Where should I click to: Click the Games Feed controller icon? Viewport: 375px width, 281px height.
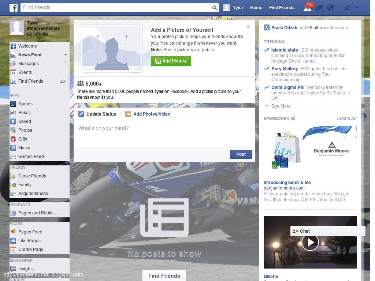(x=13, y=157)
